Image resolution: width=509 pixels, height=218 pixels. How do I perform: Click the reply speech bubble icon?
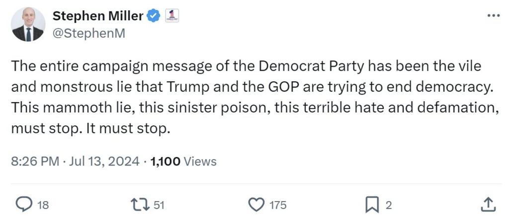click(24, 204)
